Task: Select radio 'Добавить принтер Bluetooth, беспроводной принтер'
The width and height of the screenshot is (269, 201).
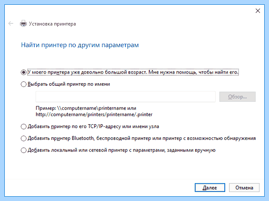Action: (23, 139)
